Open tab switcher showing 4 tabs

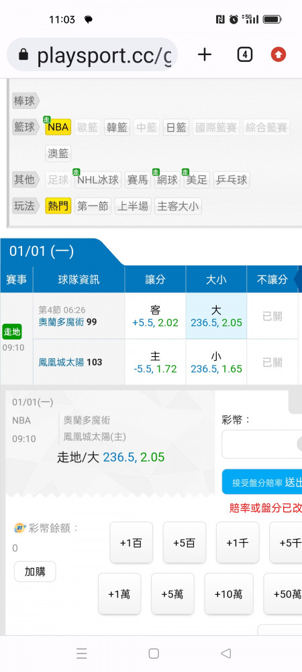244,54
